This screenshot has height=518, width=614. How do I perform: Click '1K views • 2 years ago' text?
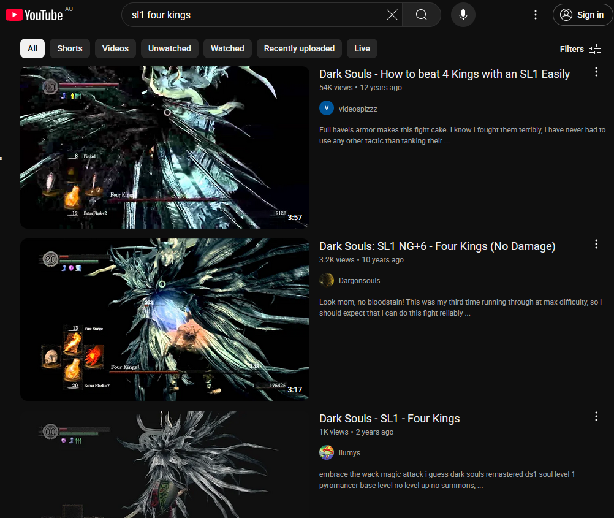357,432
